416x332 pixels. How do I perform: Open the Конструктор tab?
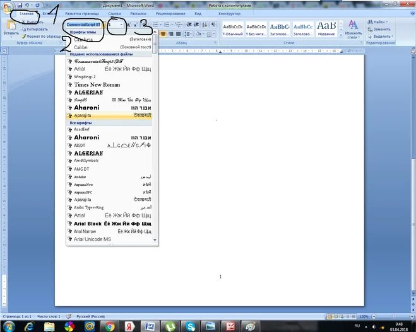tap(230, 13)
